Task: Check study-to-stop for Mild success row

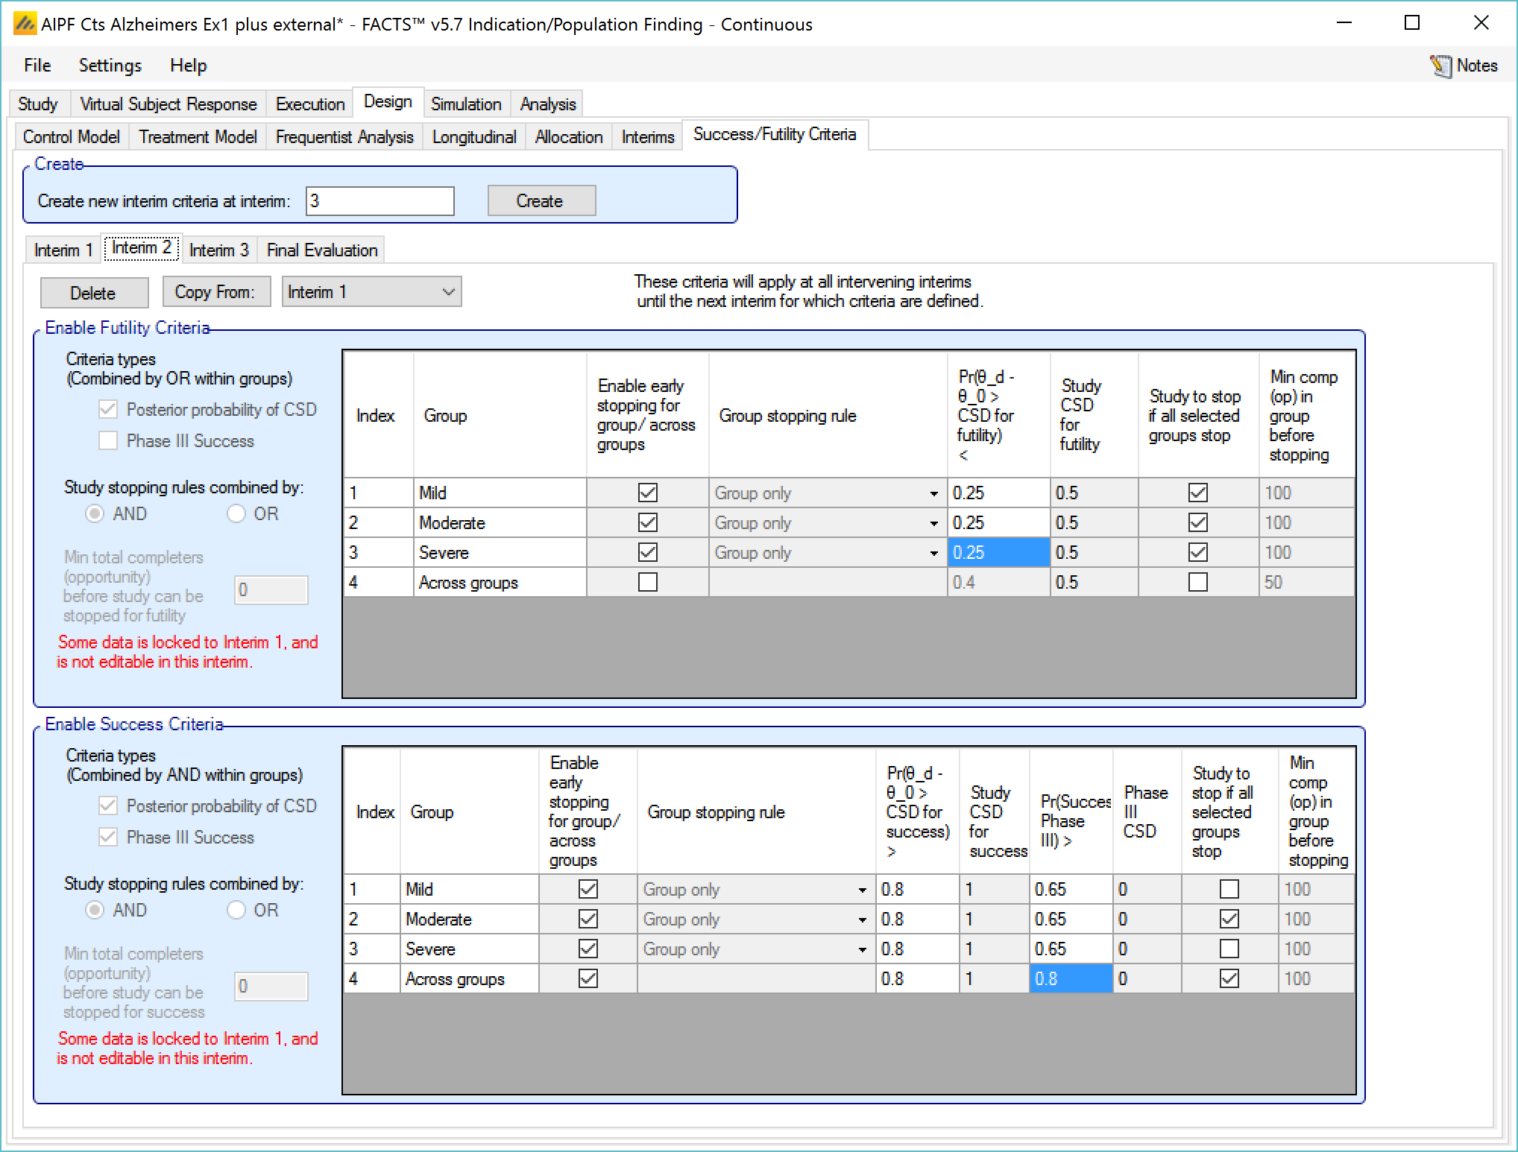Action: click(x=1229, y=889)
